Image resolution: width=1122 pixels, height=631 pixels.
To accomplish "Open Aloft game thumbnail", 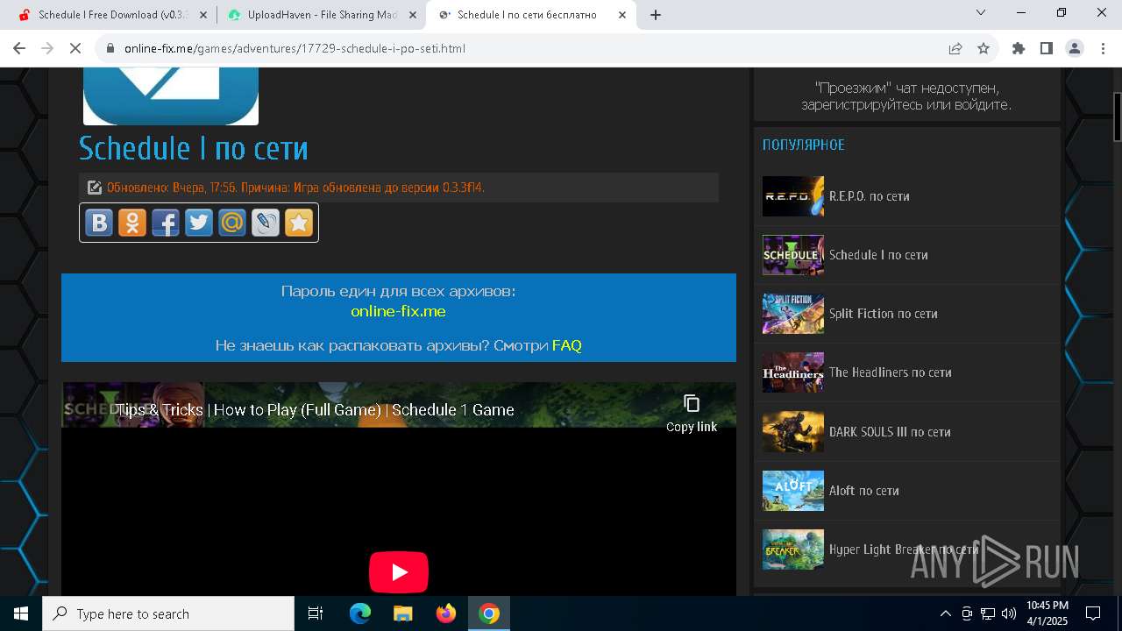I will [793, 491].
